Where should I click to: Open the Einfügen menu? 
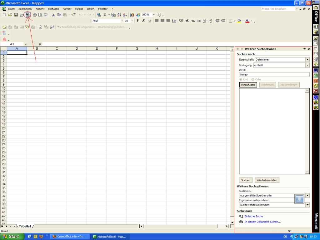point(53,9)
